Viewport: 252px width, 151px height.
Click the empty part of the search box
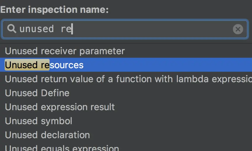(153, 29)
